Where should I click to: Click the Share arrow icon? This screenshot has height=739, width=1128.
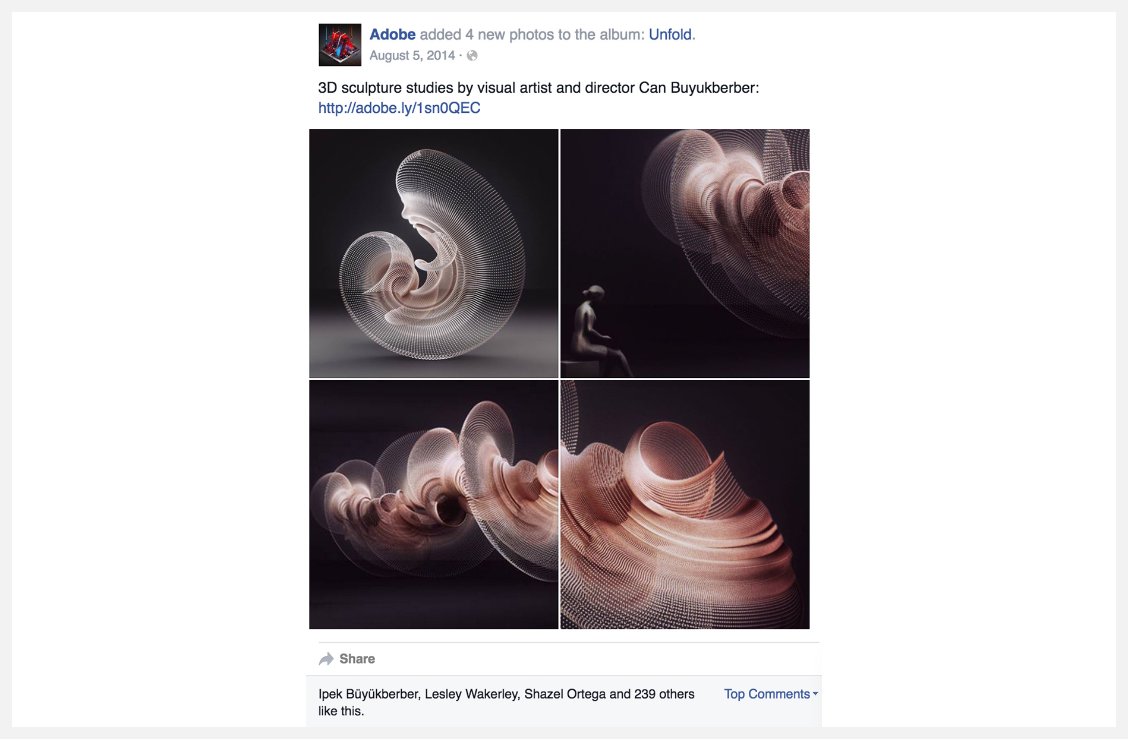pos(326,658)
